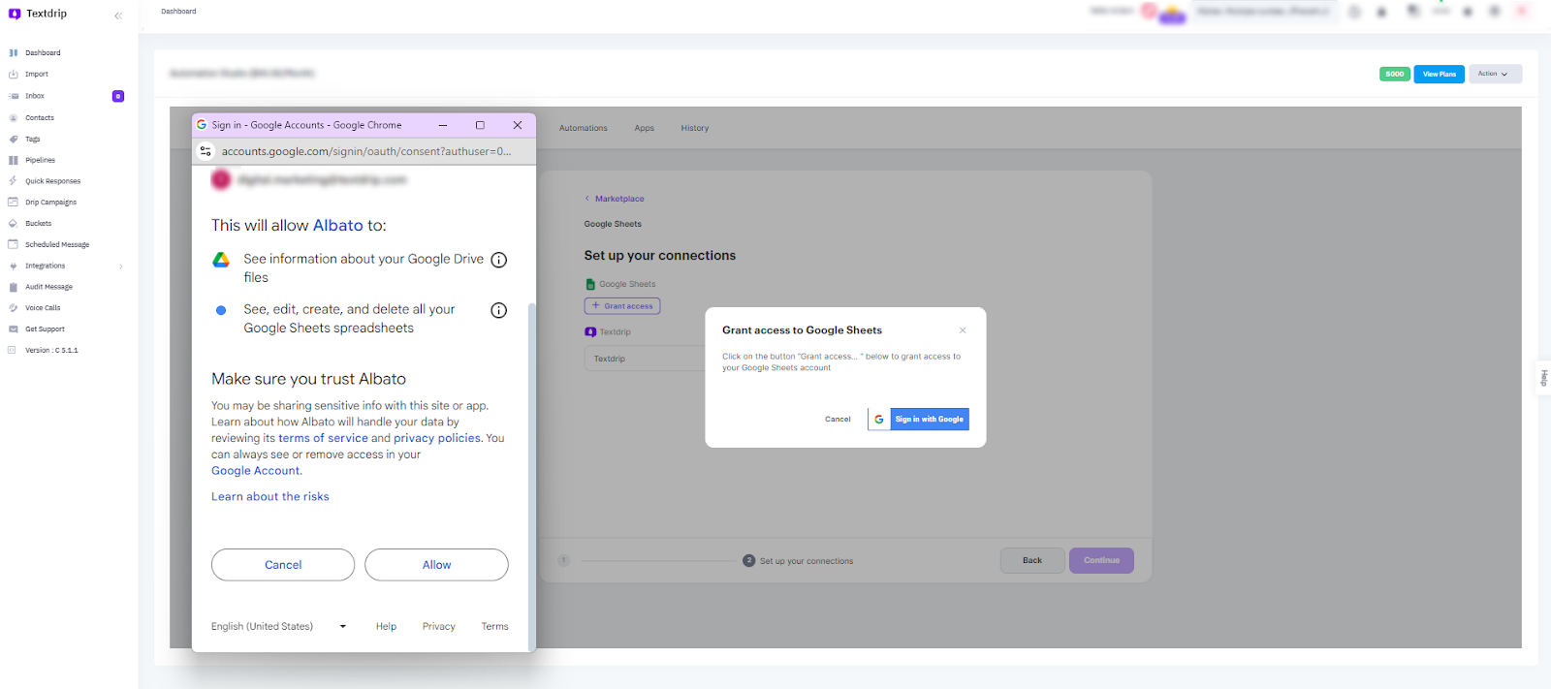Click the Inbox unread badge

[x=118, y=96]
